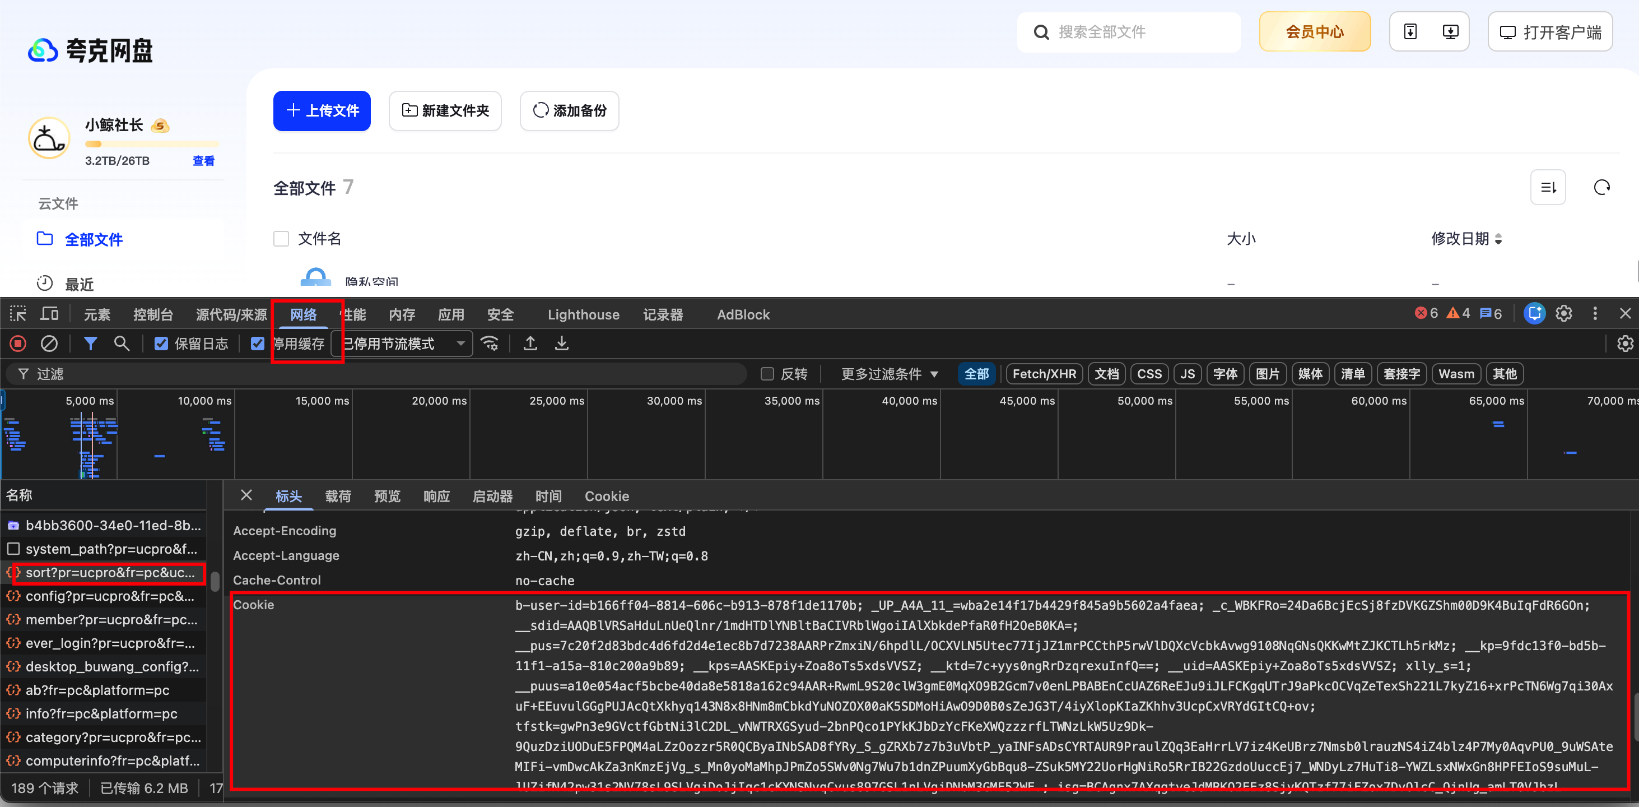Image resolution: width=1639 pixels, height=807 pixels.
Task: Click the 上传文件 button
Action: tap(322, 111)
